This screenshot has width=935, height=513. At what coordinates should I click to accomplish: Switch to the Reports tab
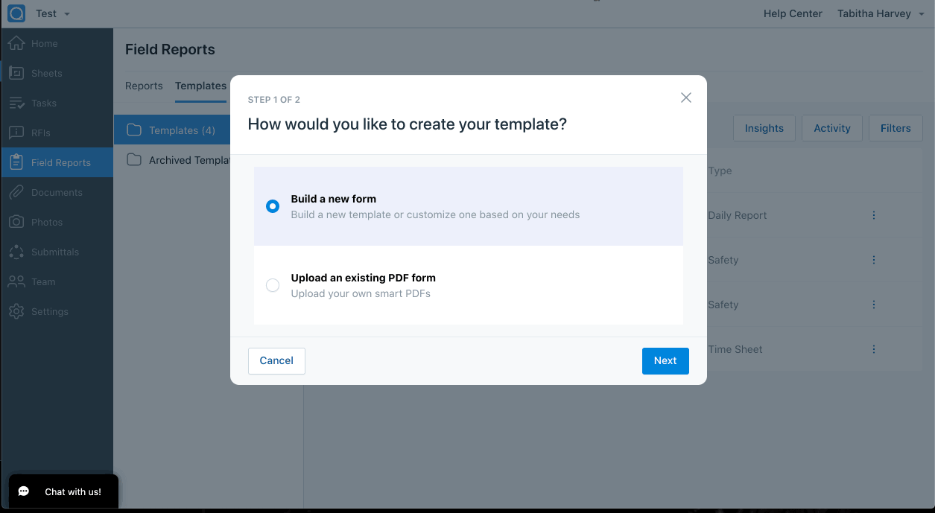(144, 86)
